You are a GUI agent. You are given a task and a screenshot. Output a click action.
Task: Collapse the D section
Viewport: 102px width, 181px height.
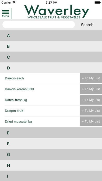pyautogui.click(x=51, y=68)
